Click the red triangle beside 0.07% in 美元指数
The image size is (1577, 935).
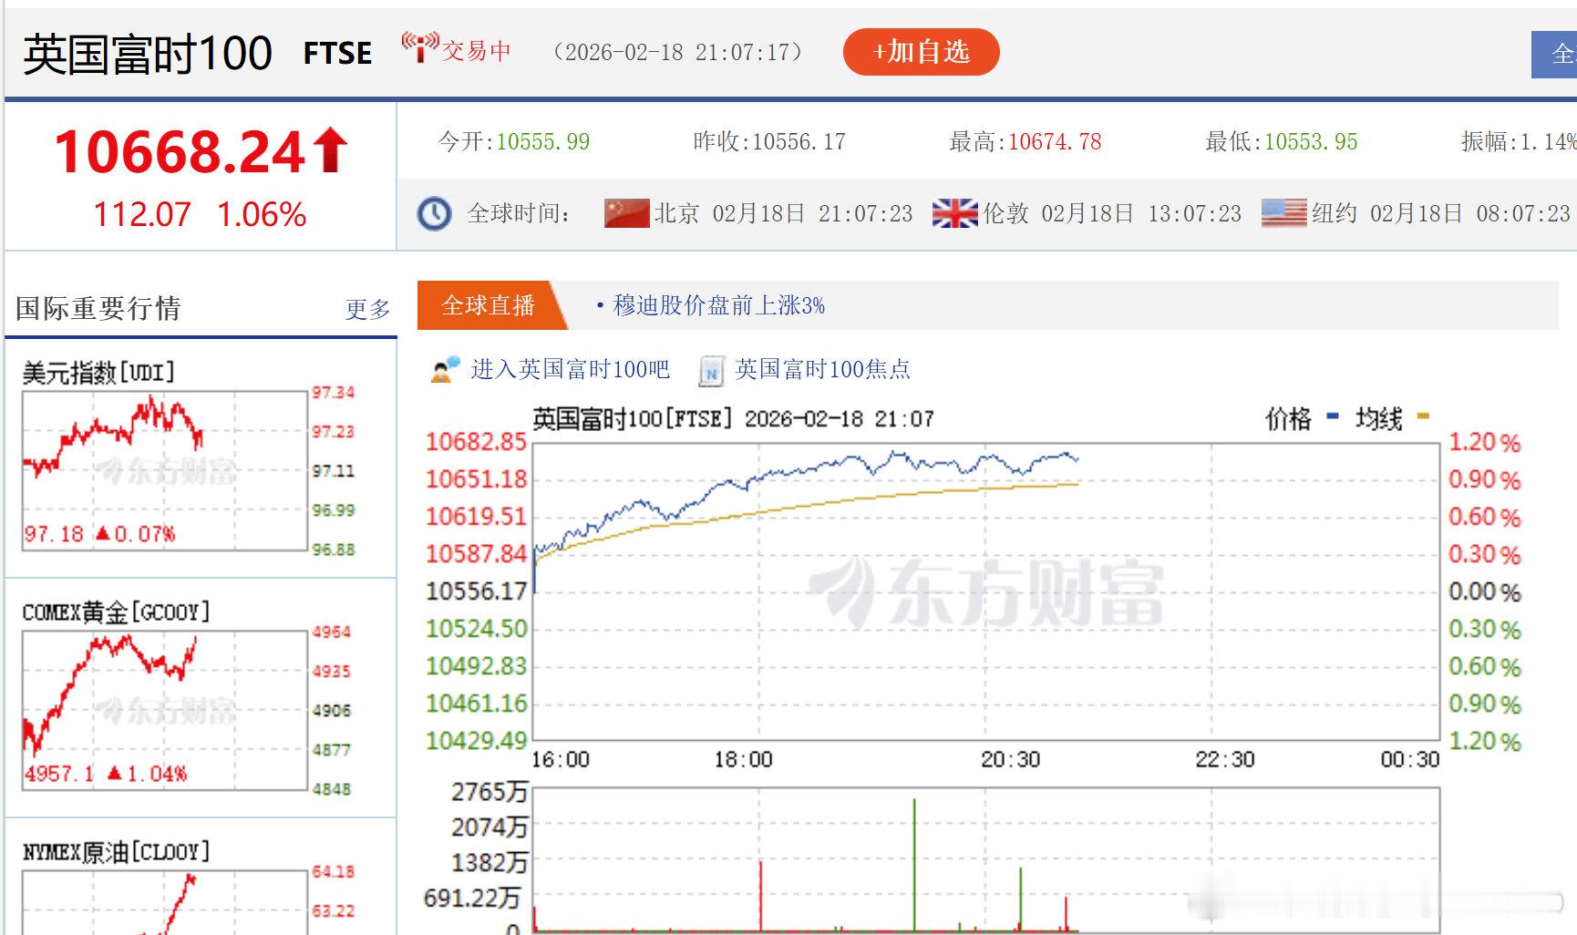click(x=103, y=533)
